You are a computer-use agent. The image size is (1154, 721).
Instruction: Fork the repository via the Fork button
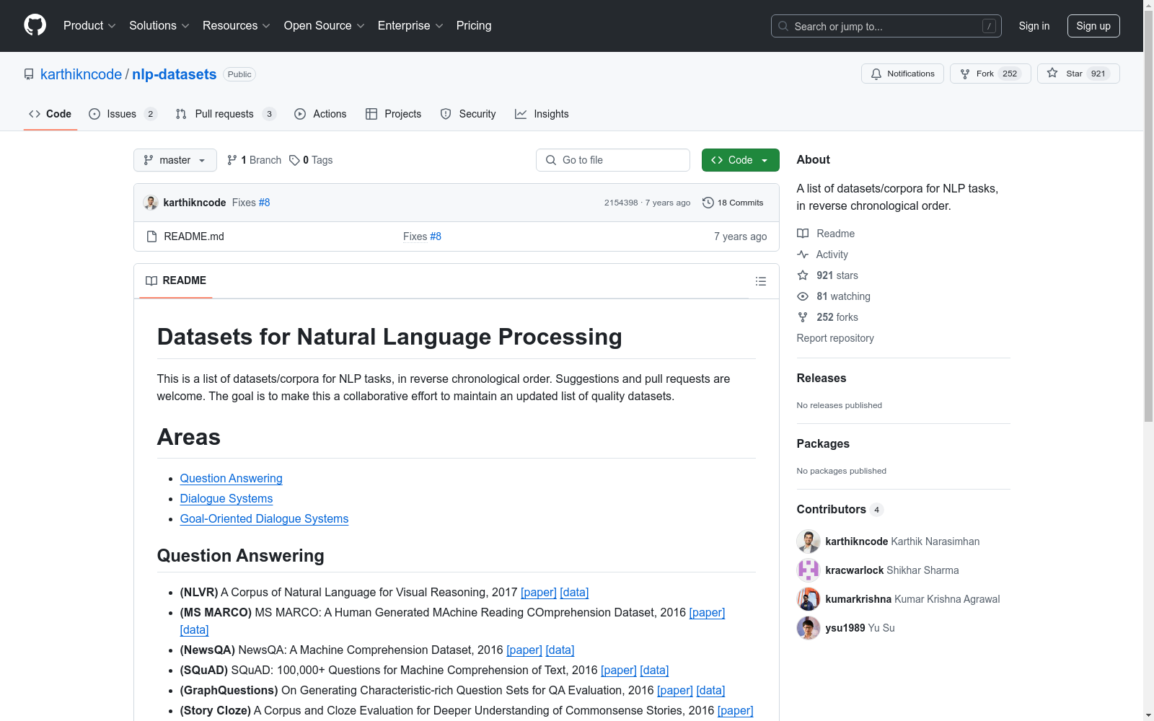pos(990,74)
